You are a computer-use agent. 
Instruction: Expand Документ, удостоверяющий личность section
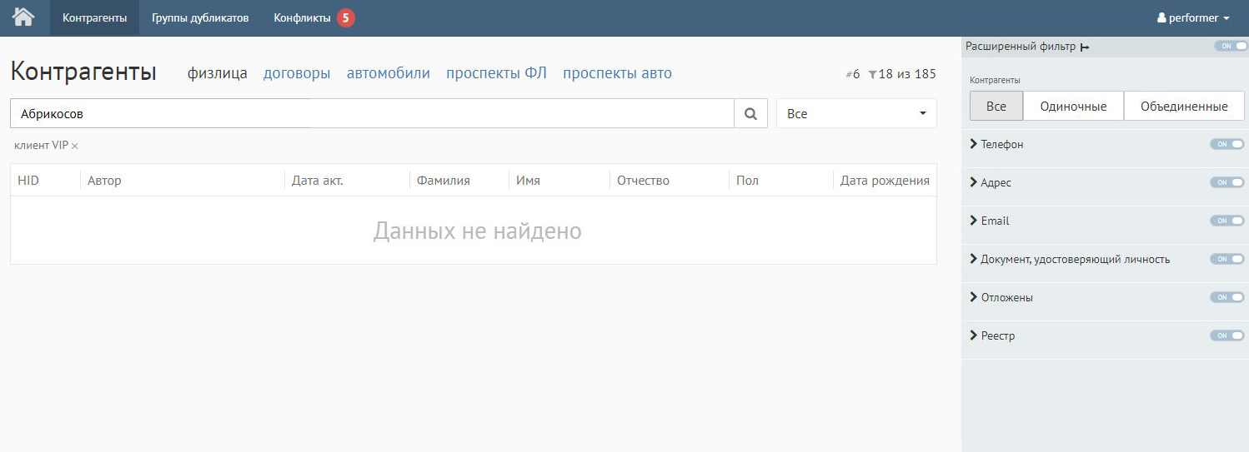tap(1071, 259)
